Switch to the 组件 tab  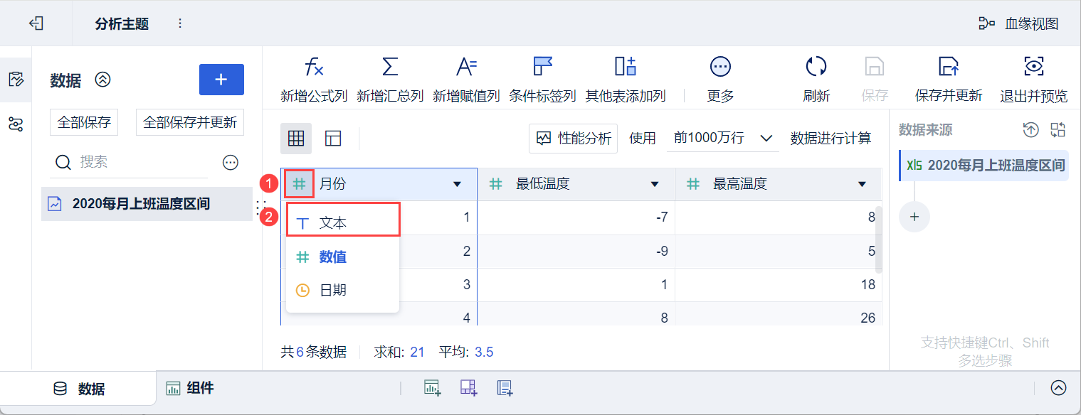click(191, 388)
